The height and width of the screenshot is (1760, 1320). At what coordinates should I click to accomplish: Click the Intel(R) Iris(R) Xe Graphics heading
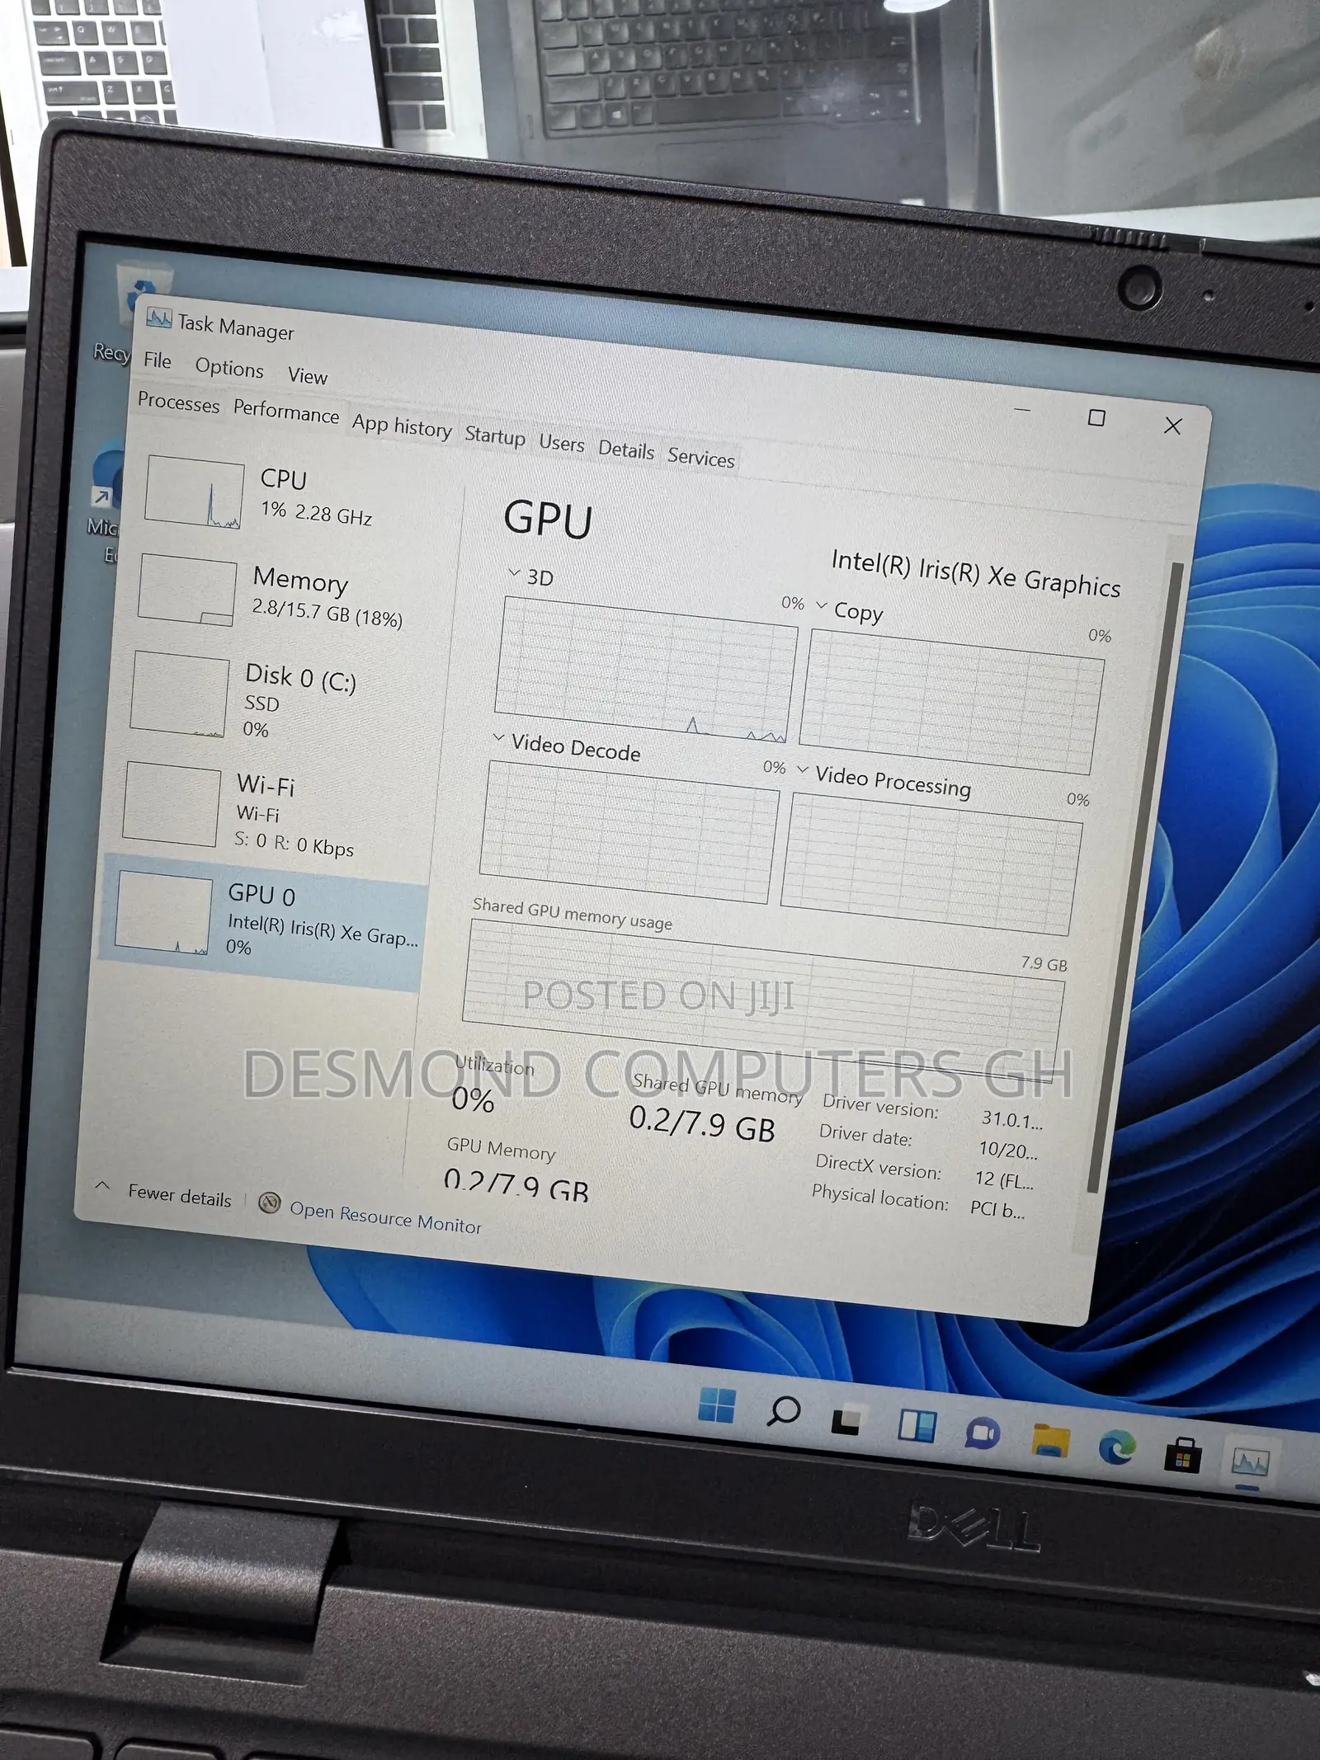coord(976,572)
